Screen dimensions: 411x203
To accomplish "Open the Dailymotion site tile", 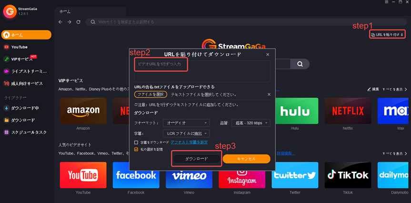I will (393, 175).
